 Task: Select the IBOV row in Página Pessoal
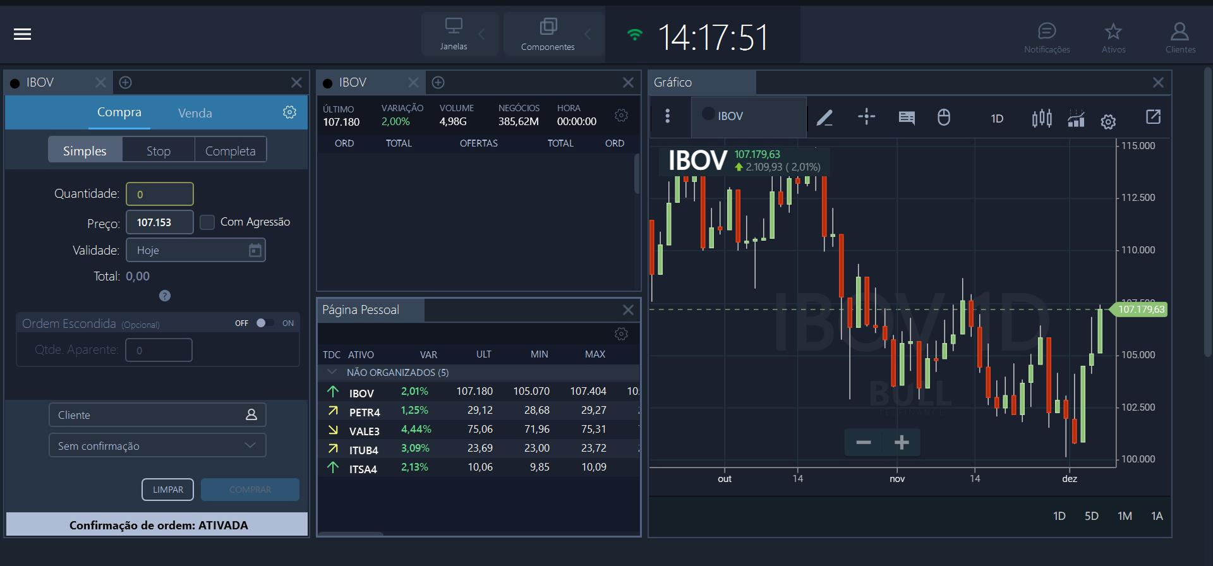[x=478, y=392]
